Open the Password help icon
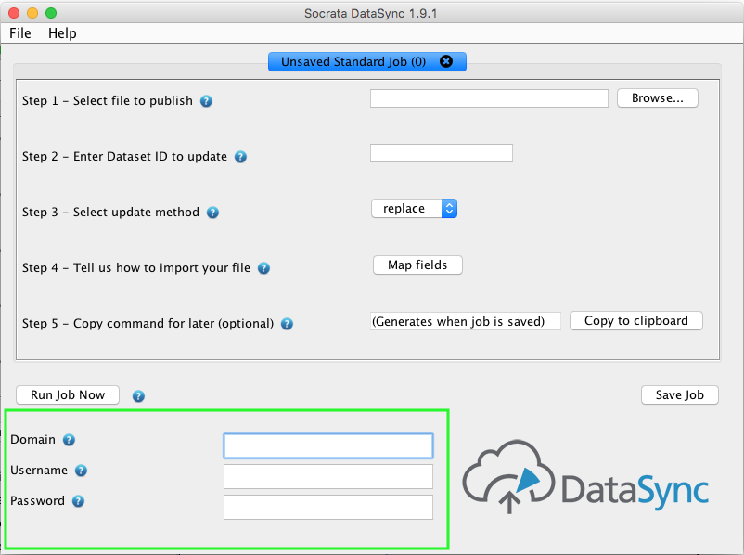 click(78, 501)
